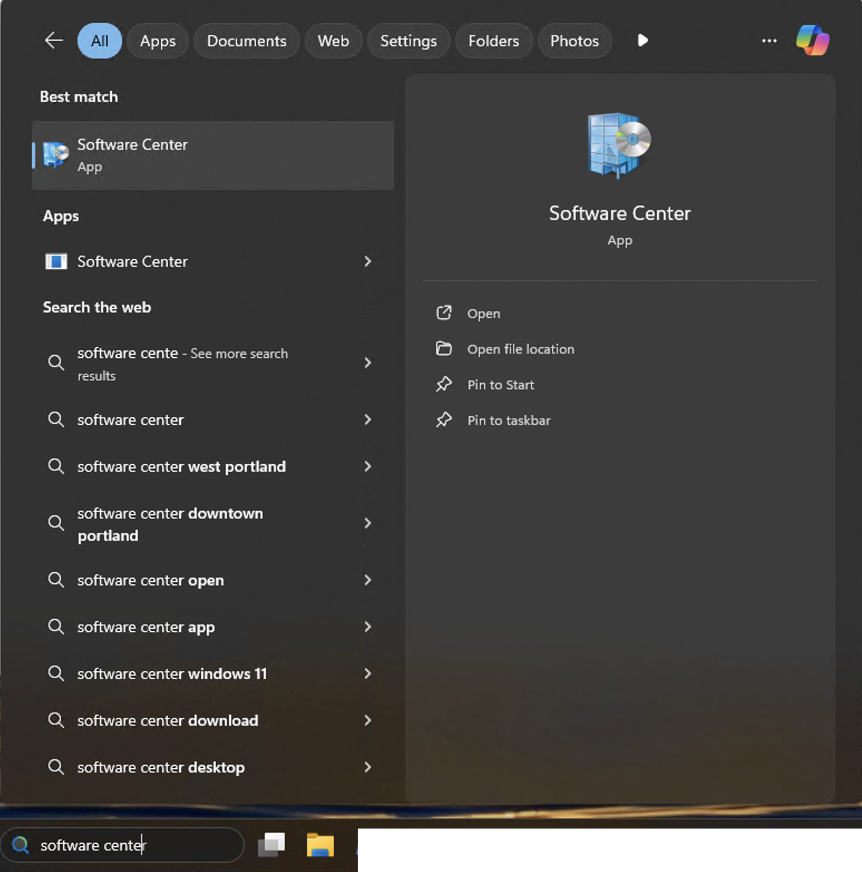Click search icon beside 'software center desktop'

56,767
